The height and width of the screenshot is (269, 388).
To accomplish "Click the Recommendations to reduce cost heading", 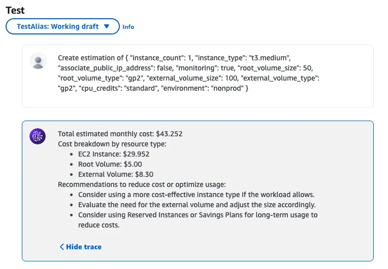I will click(x=142, y=184).
